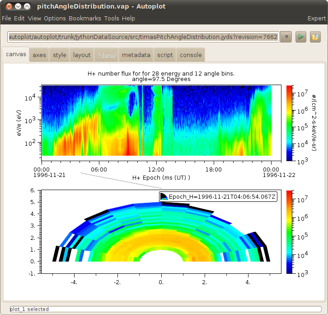Viewport: 328px width, 315px height.
Task: Click the legend icon beside Epoch_H label
Action: [x=164, y=197]
